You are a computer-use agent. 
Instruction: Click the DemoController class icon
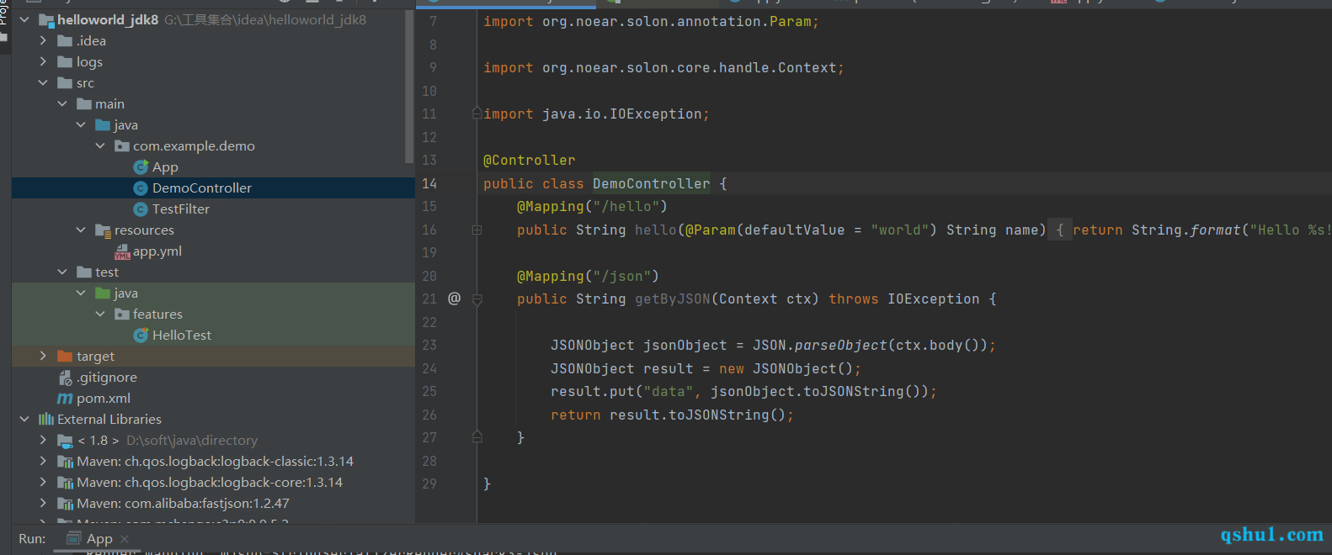[141, 188]
